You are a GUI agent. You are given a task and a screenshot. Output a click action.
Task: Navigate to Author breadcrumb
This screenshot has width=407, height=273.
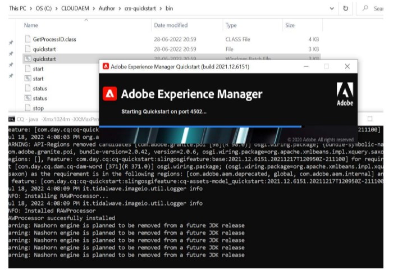[107, 8]
